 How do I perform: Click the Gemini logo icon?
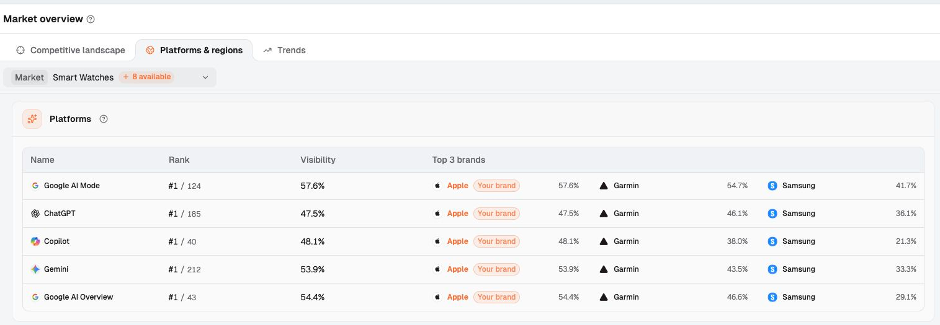pyautogui.click(x=35, y=269)
